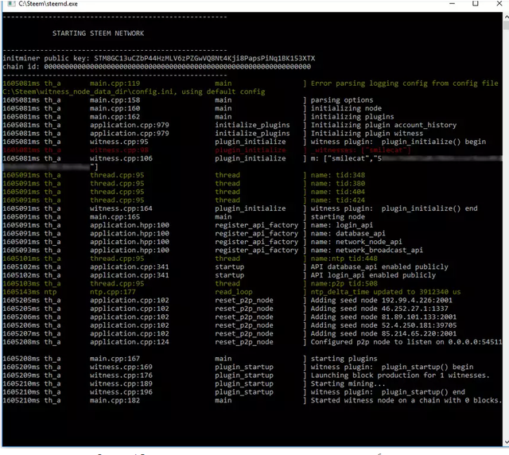Screen dimensions: 509x455
Task: Click 'name: tid:404' thread line
Action: pyautogui.click(x=337, y=192)
